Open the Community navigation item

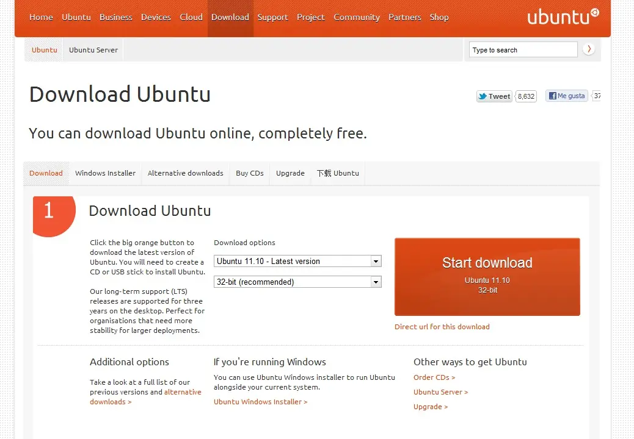(x=357, y=17)
